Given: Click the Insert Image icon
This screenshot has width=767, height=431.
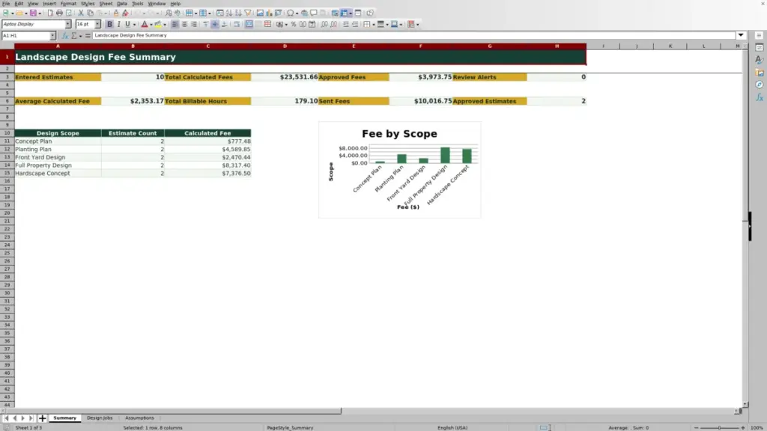Looking at the screenshot, I should coord(260,13).
